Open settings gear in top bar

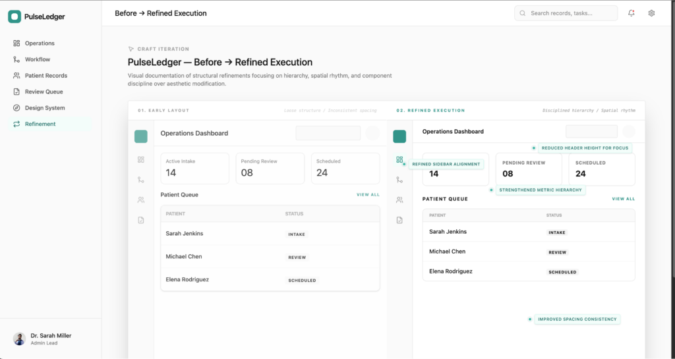pos(651,13)
